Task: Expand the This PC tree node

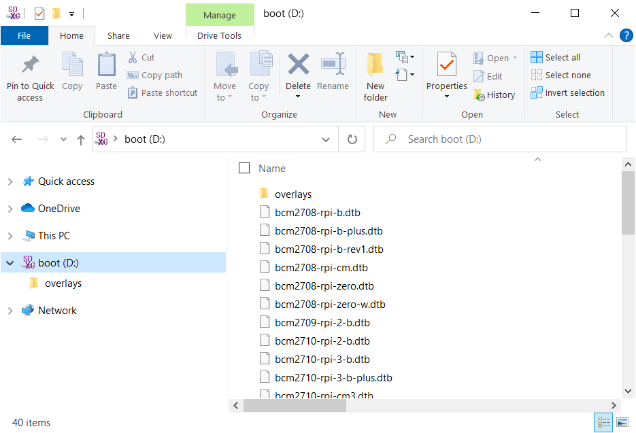Action: [x=10, y=236]
